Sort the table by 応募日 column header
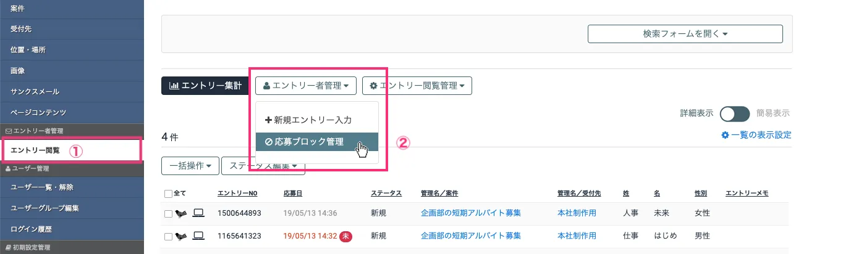This screenshot has height=254, width=864. tap(293, 194)
